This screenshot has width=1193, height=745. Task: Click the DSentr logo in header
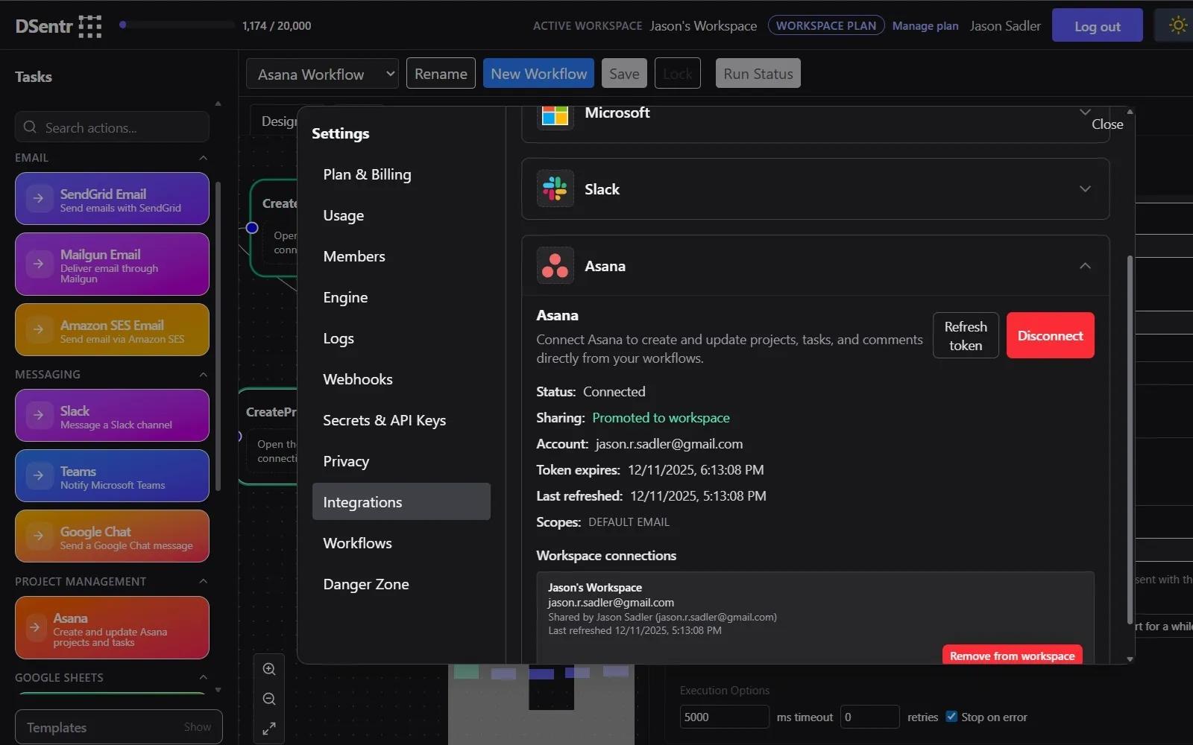tap(58, 26)
